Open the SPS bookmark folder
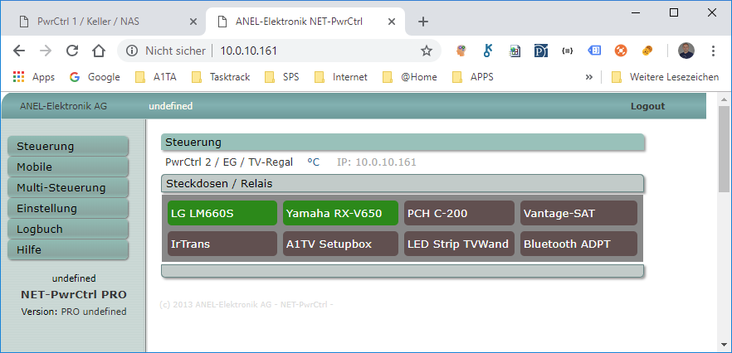 point(282,77)
